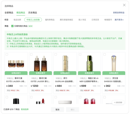Image resolution: width=130 pixels, height=115 pixels.
Task: Click the ¥699 price
Action: pos(83,86)
